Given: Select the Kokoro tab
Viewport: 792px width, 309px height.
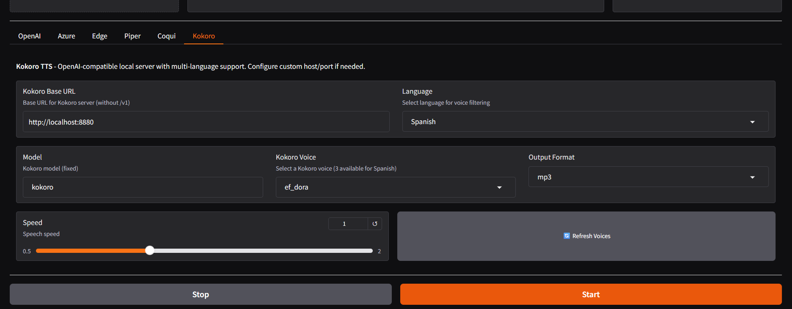Looking at the screenshot, I should [x=204, y=36].
